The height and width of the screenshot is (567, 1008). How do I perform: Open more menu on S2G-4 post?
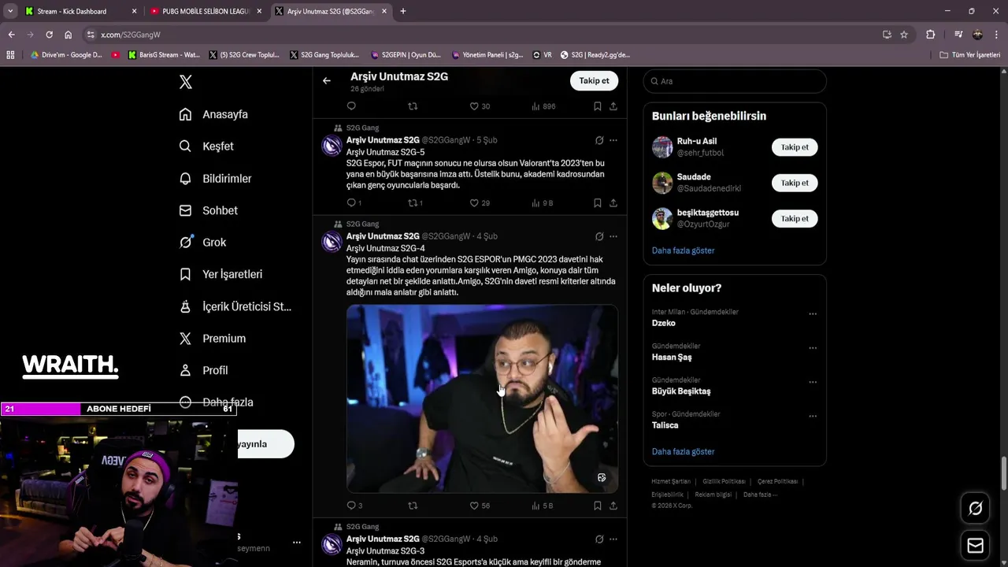point(613,236)
